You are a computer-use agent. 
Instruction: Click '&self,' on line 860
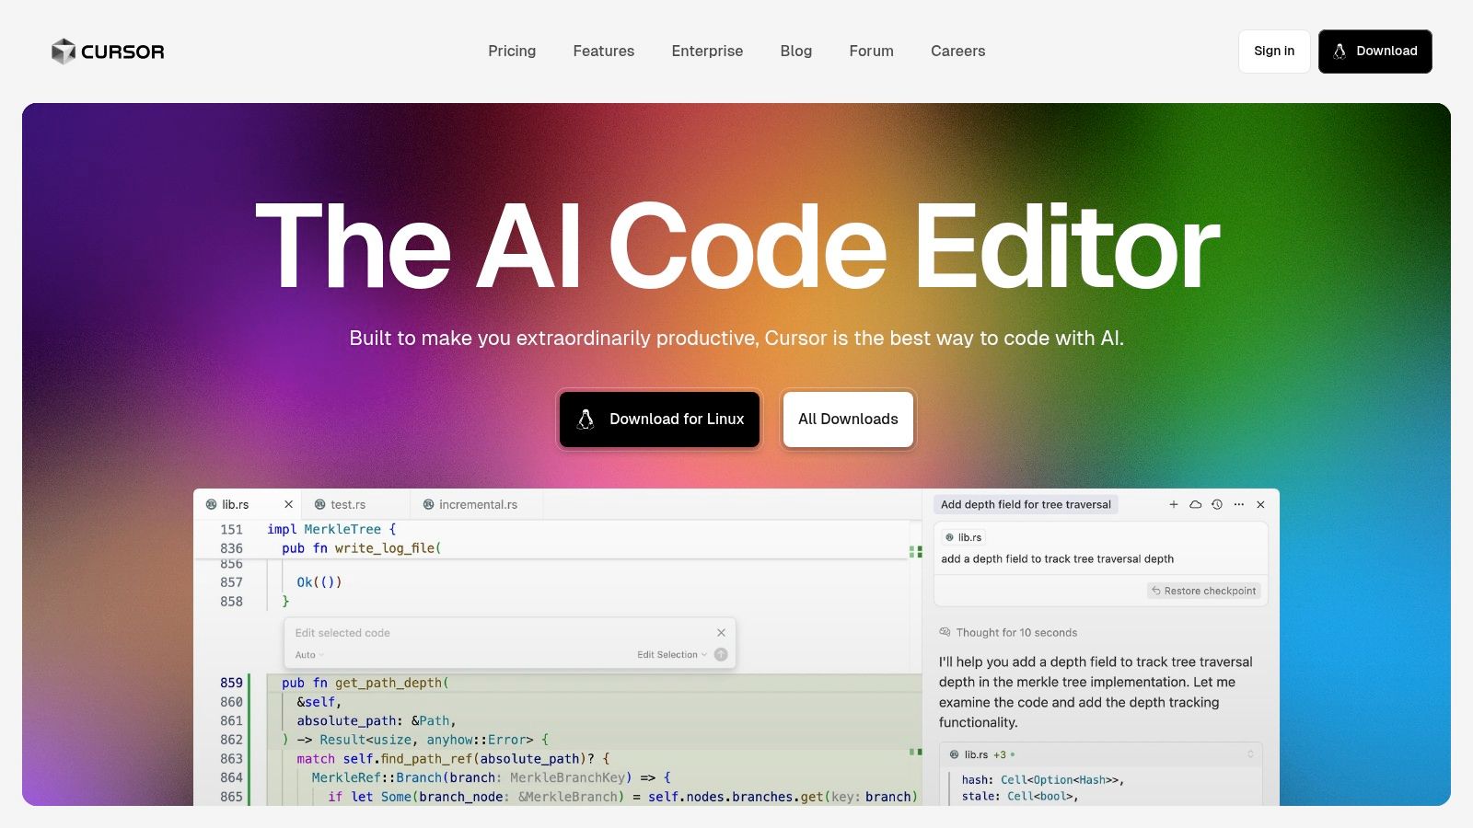[x=319, y=702]
